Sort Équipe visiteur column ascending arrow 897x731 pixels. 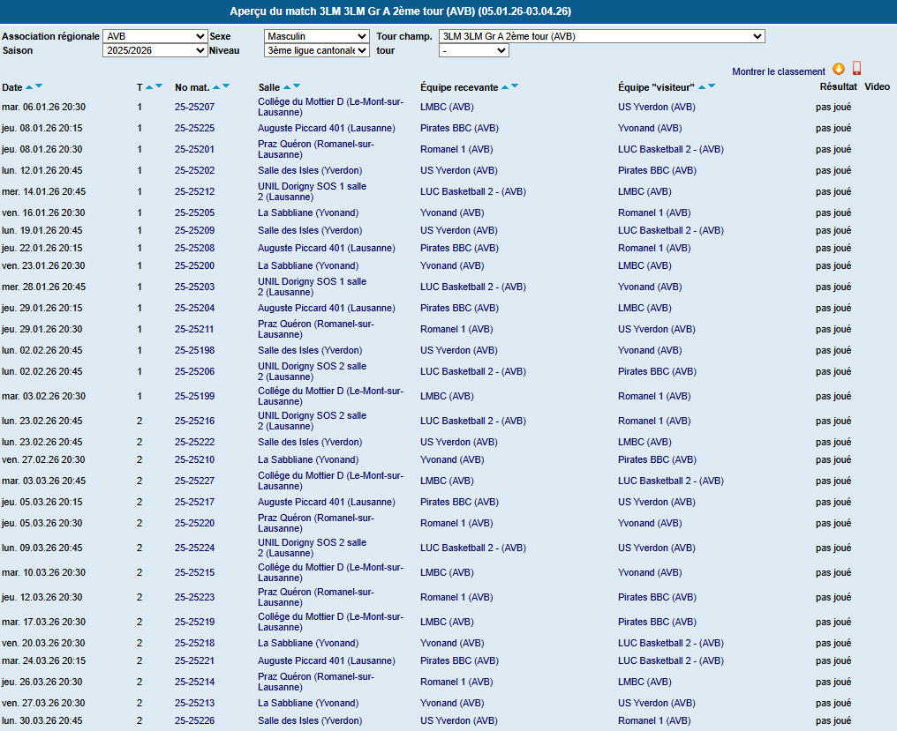pos(702,86)
